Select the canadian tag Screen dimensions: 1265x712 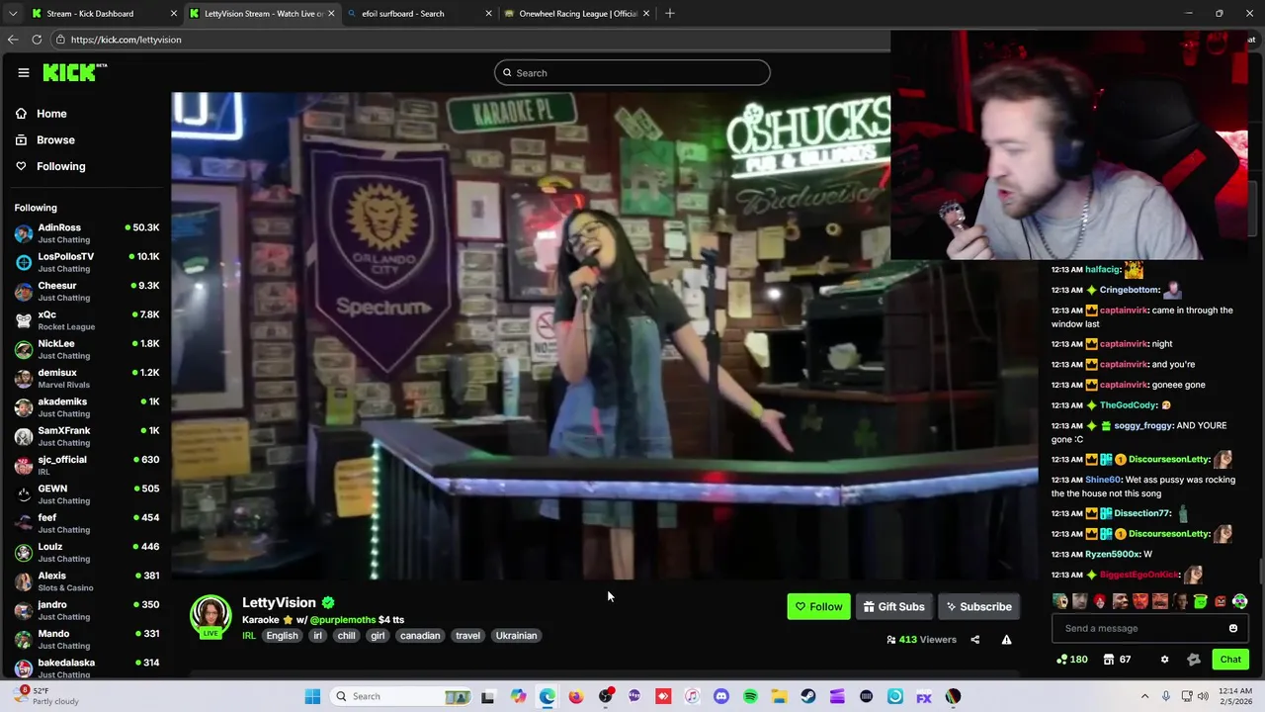click(x=420, y=636)
